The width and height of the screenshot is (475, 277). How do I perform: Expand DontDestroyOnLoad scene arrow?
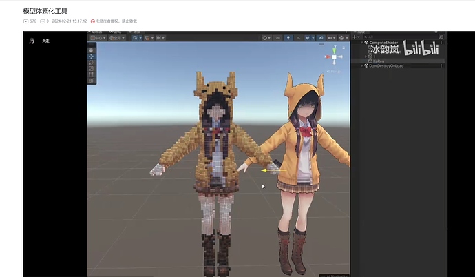click(x=361, y=65)
